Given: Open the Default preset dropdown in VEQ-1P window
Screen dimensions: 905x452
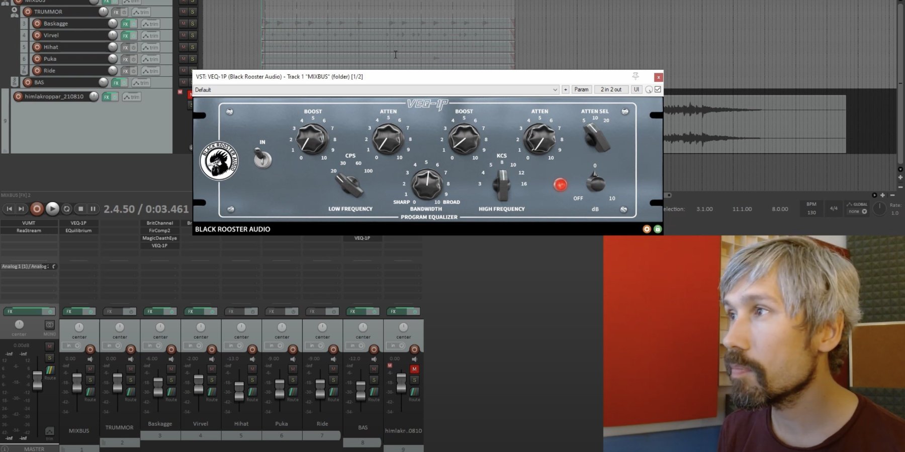Looking at the screenshot, I should pyautogui.click(x=376, y=90).
